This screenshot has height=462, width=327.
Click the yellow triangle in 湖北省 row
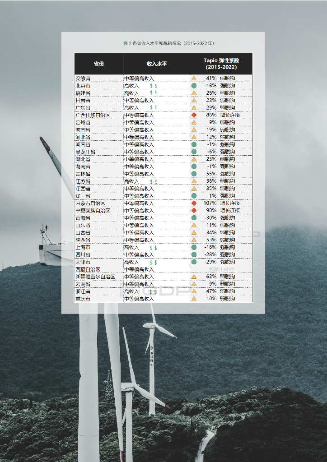click(x=194, y=159)
